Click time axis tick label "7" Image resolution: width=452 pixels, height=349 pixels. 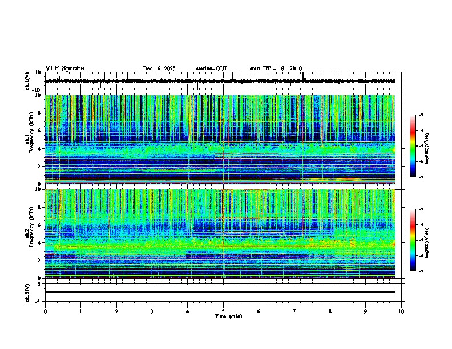pyautogui.click(x=294, y=311)
